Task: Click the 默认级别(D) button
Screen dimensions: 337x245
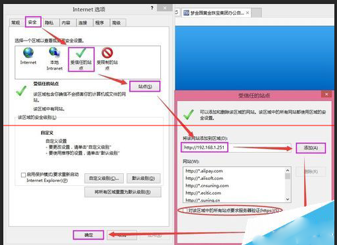Action: [144, 179]
